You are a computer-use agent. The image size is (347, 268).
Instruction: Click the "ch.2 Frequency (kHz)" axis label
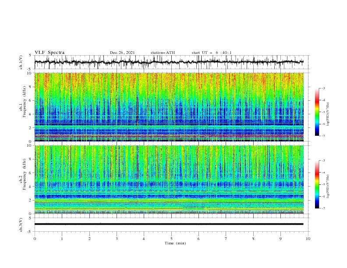23,174
